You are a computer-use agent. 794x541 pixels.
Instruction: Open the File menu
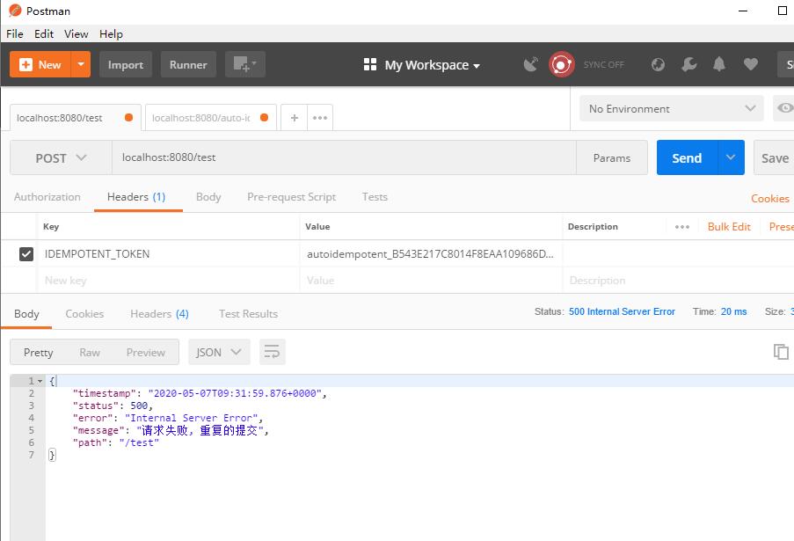(x=15, y=34)
